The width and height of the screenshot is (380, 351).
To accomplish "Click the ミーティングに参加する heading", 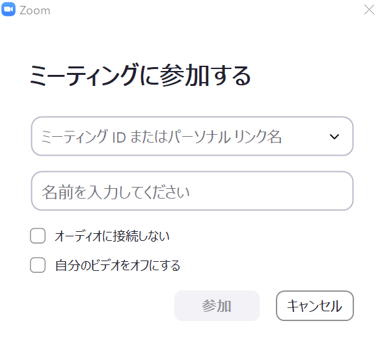I will [x=140, y=75].
